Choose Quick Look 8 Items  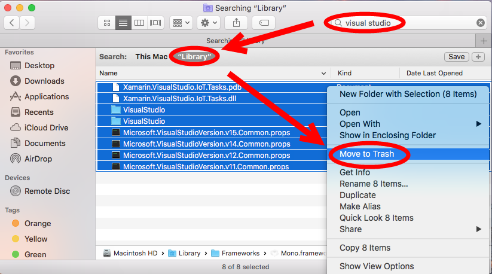tap(408, 218)
